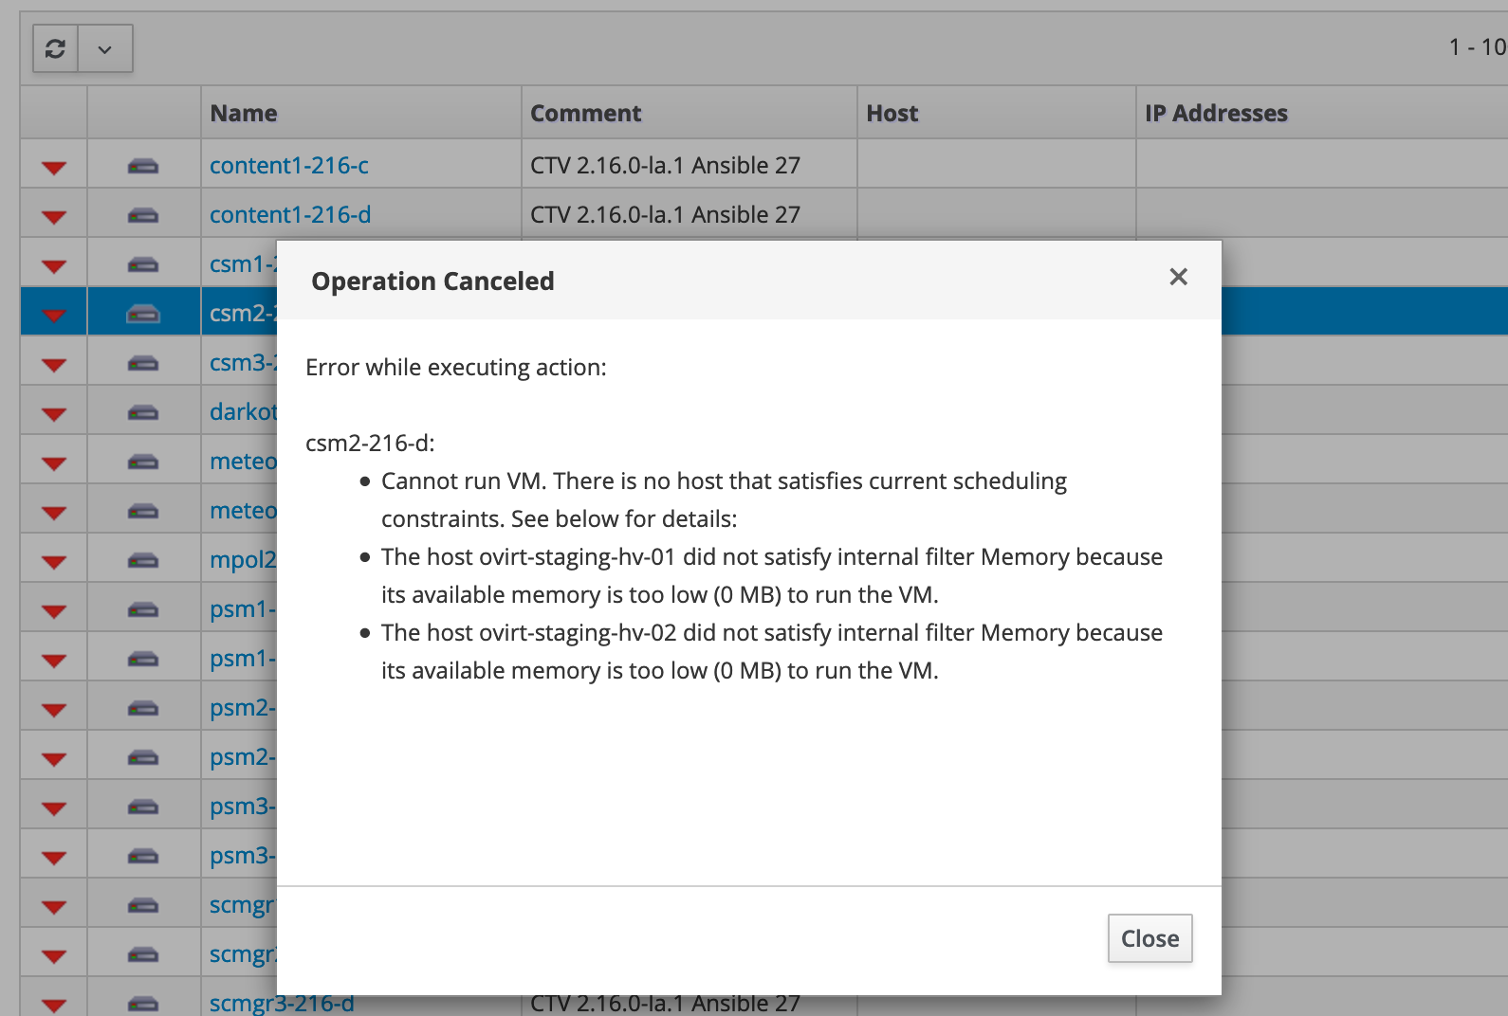Sort by the Comment column header
The height and width of the screenshot is (1016, 1508).
coord(585,114)
